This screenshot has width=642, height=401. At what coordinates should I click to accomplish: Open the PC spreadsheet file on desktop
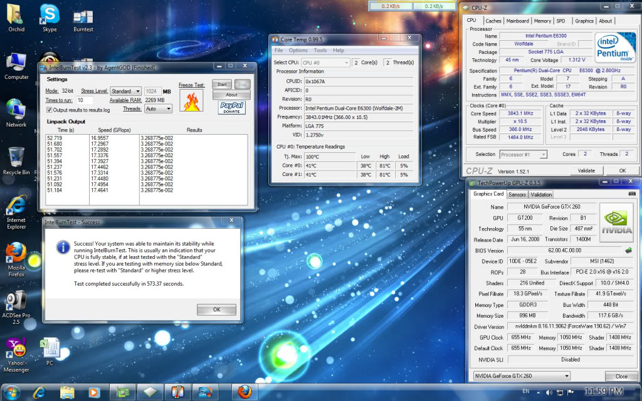(x=50, y=352)
